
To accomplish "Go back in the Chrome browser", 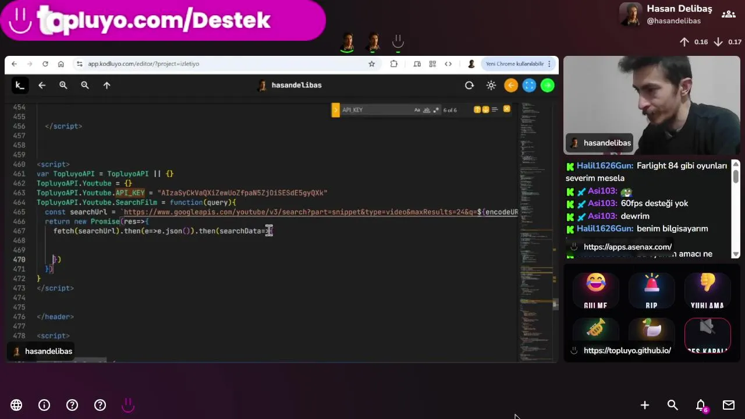I will 14,64.
